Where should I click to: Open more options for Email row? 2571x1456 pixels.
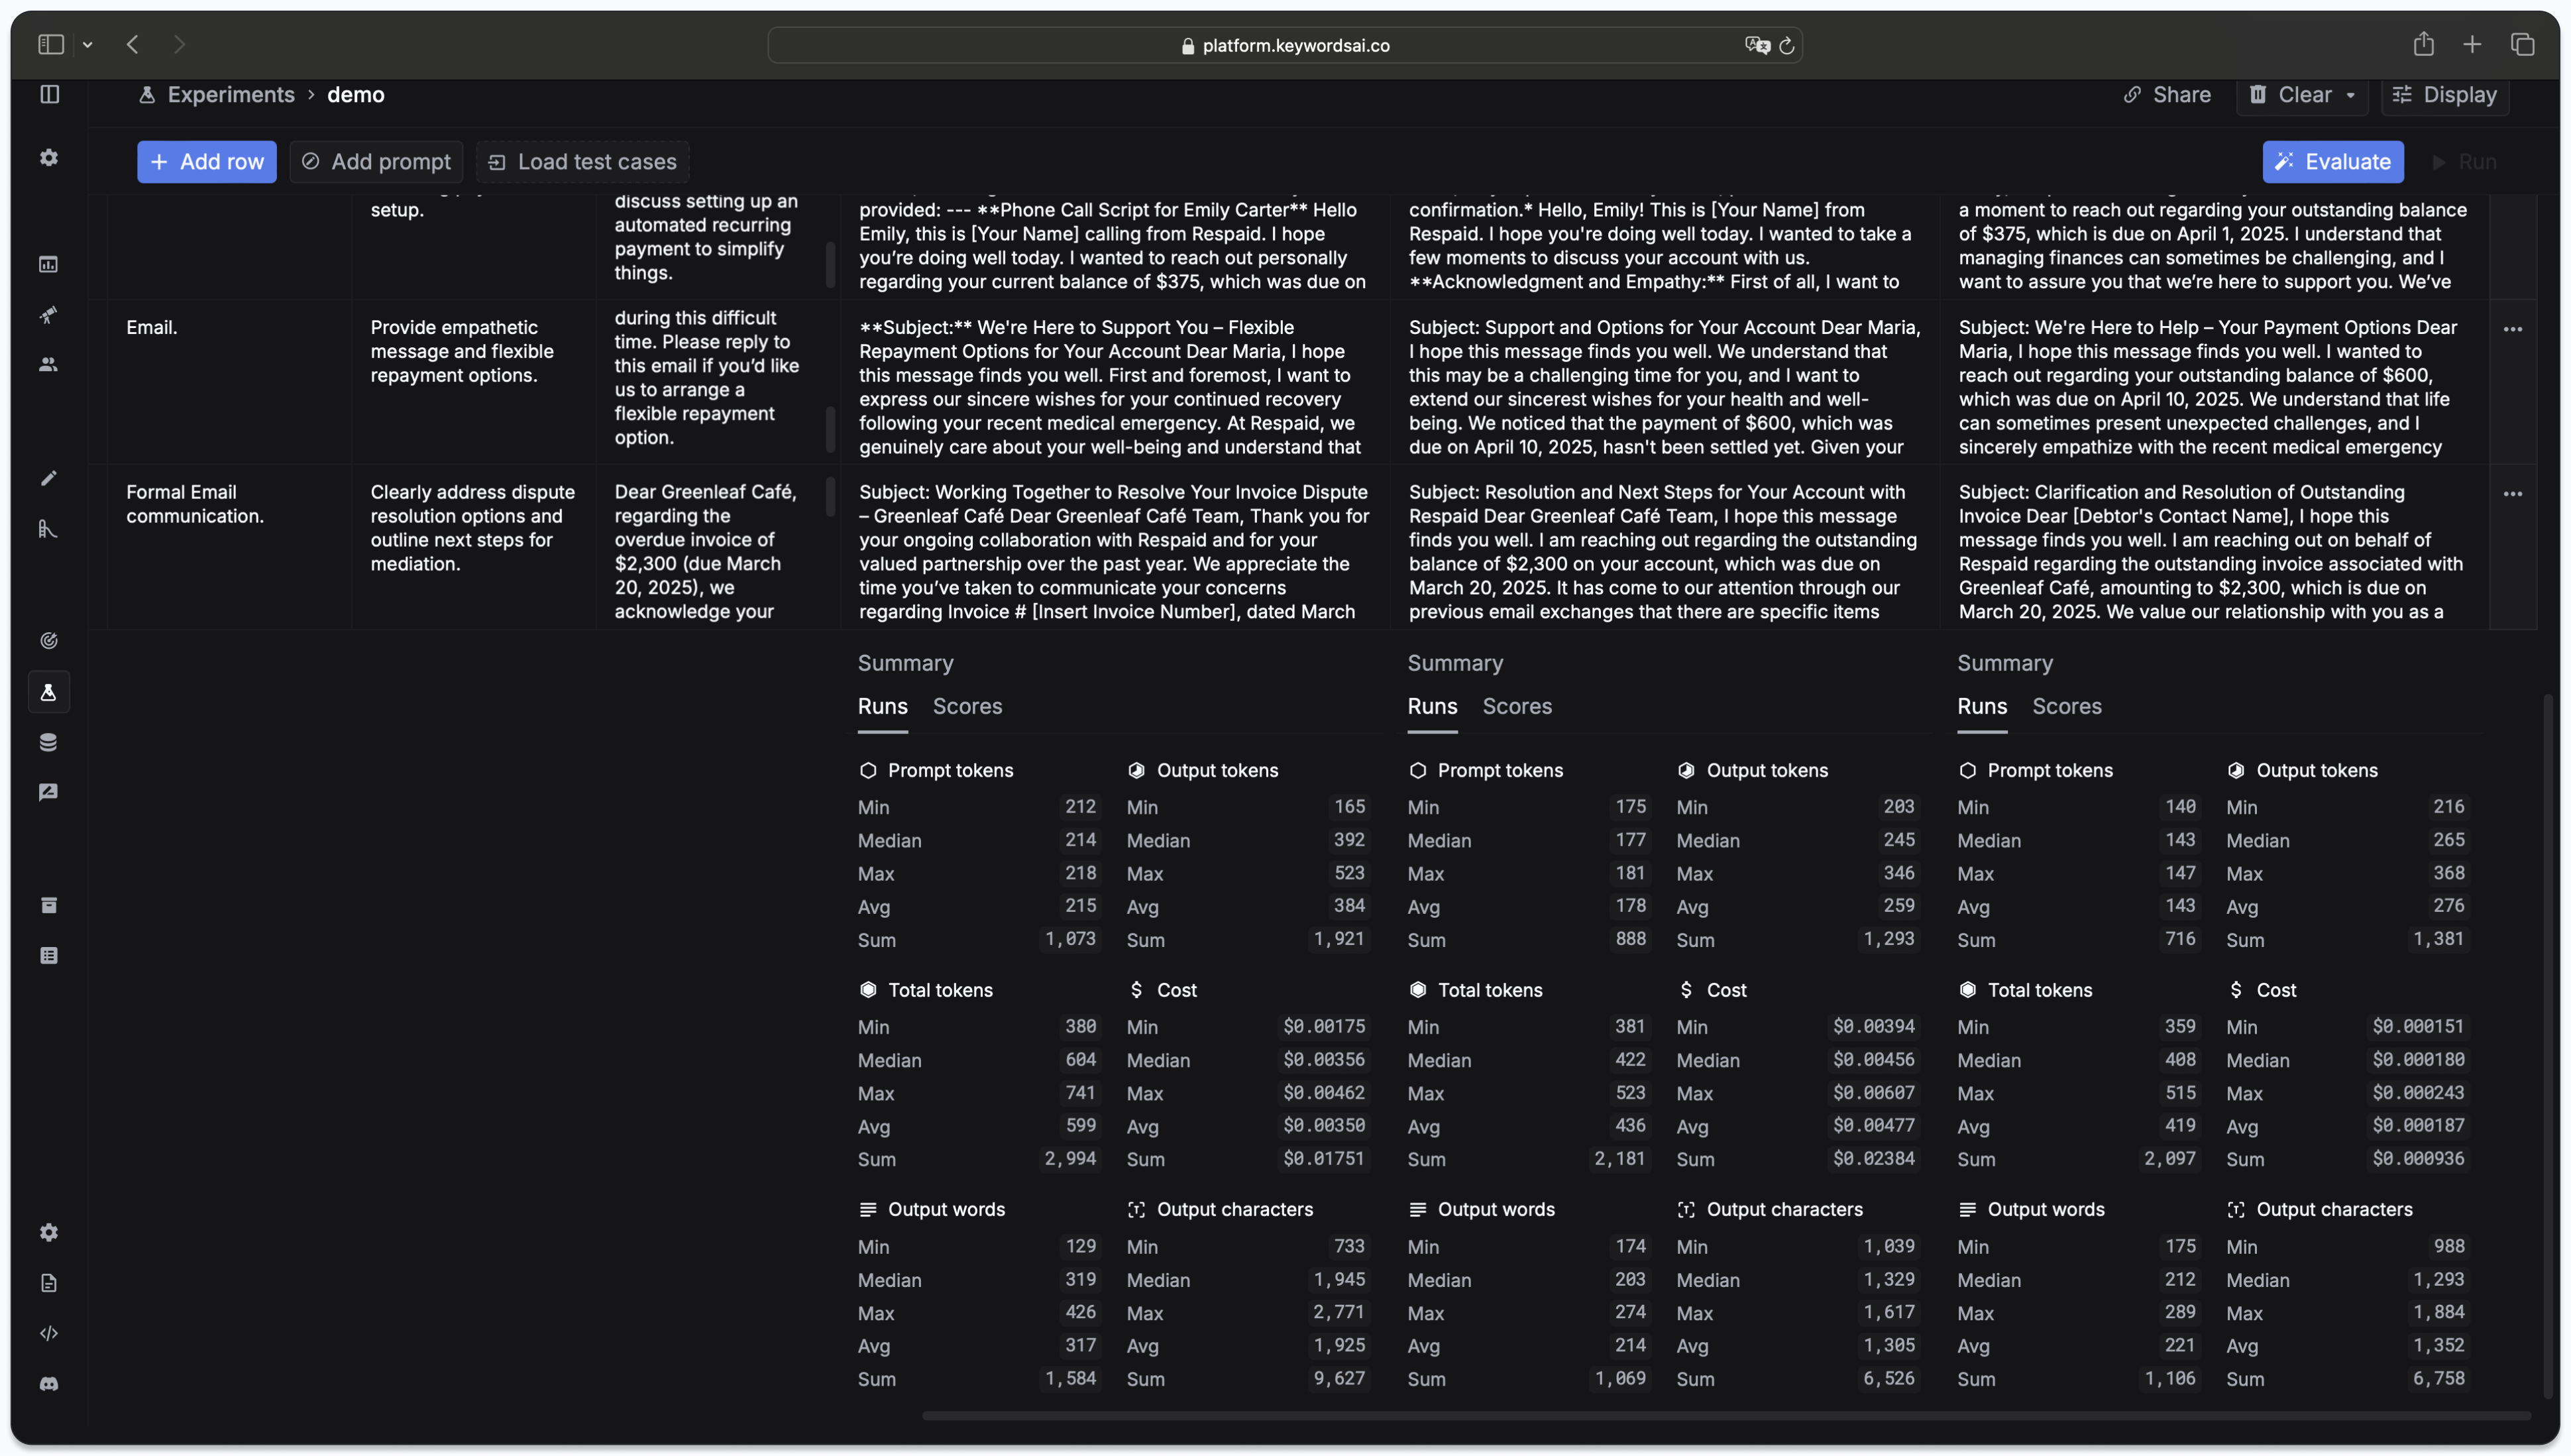(2512, 329)
